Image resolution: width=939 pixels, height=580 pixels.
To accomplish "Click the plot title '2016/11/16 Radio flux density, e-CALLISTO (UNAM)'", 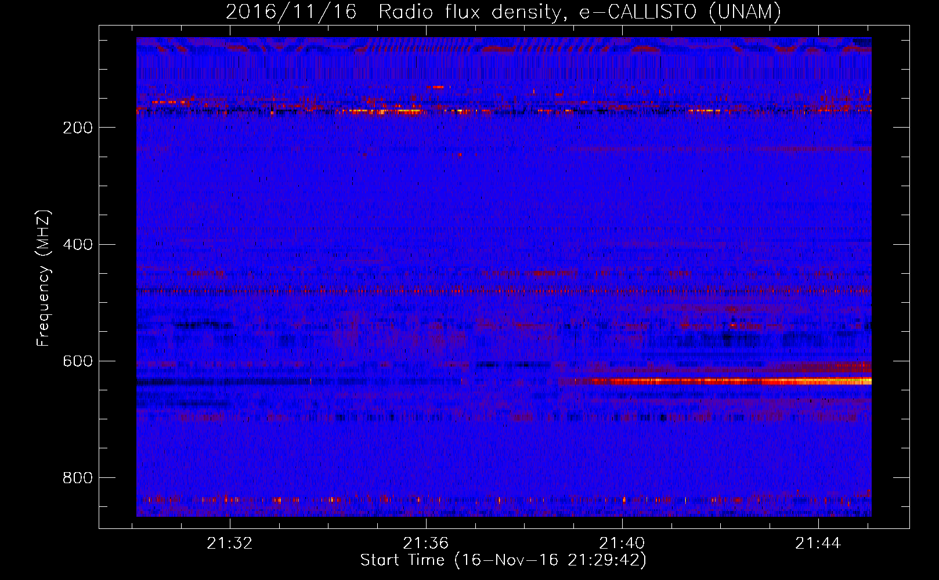I will pyautogui.click(x=503, y=12).
